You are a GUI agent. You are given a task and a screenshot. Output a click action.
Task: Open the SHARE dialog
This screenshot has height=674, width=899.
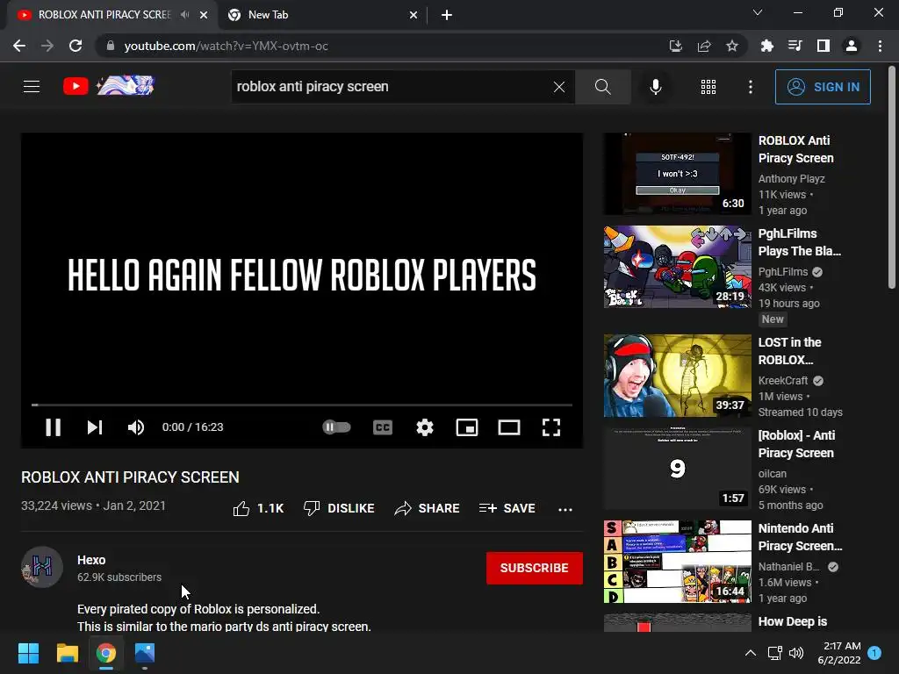pyautogui.click(x=428, y=508)
